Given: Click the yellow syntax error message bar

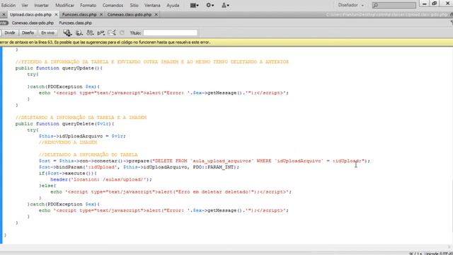Looking at the screenshot, I should click(x=226, y=42).
